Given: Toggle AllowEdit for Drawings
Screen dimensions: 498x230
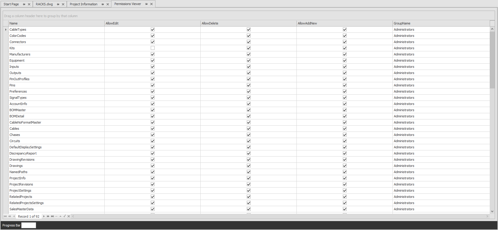Looking at the screenshot, I should point(153,166).
